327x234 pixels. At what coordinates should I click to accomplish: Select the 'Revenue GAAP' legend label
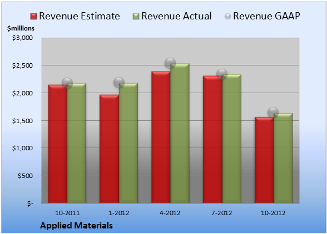(x=266, y=16)
